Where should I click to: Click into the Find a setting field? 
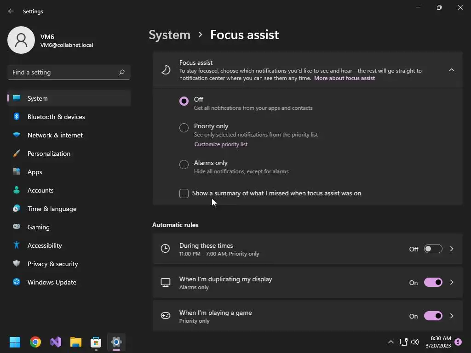click(63, 72)
